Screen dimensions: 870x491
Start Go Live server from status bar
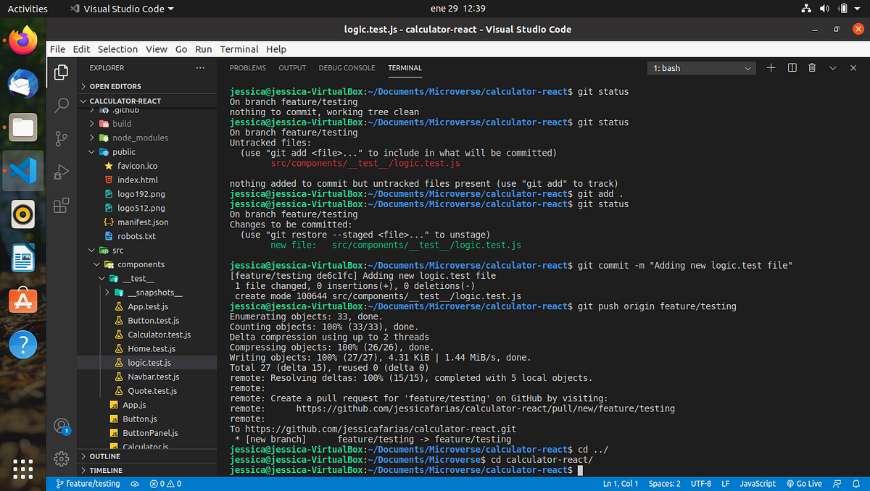[x=805, y=483]
